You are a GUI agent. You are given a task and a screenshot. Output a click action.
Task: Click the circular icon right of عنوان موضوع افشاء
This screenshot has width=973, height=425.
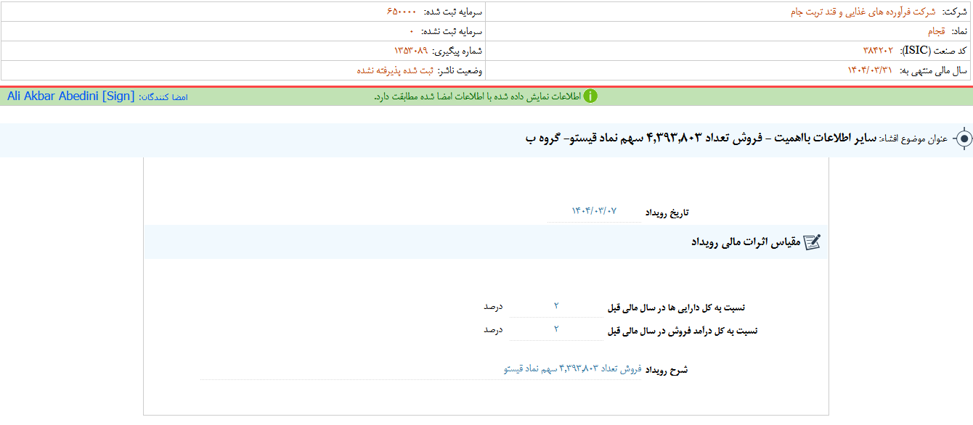coord(964,138)
